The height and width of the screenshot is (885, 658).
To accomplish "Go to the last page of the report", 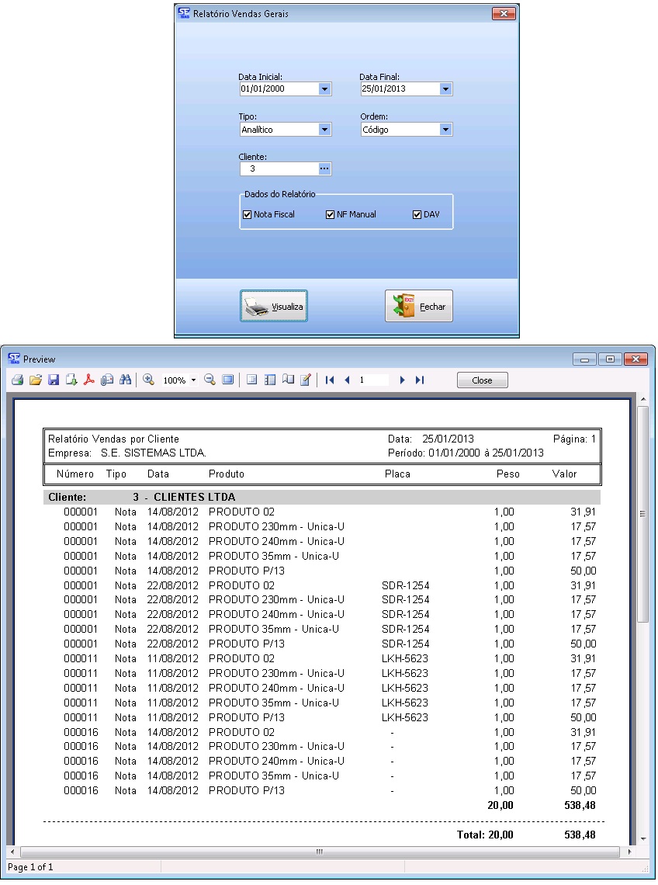I will pos(420,380).
